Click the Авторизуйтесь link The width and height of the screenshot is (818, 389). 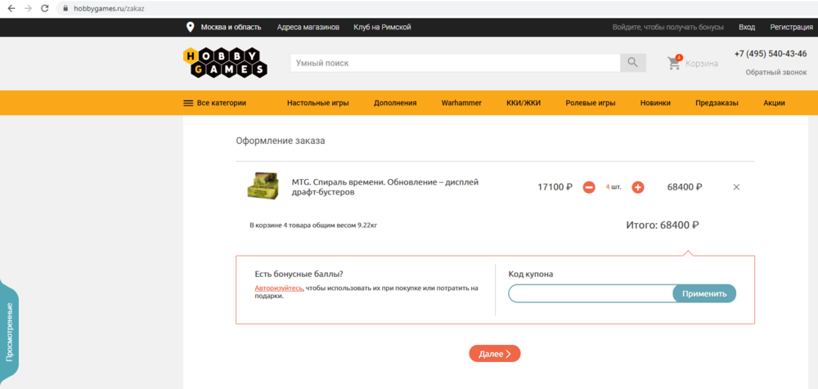pos(279,288)
